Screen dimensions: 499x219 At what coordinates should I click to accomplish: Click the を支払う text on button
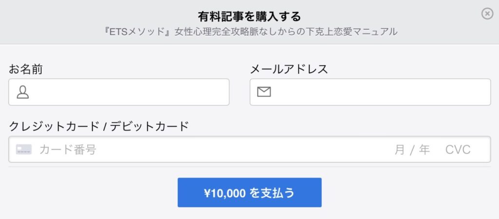pyautogui.click(x=272, y=193)
